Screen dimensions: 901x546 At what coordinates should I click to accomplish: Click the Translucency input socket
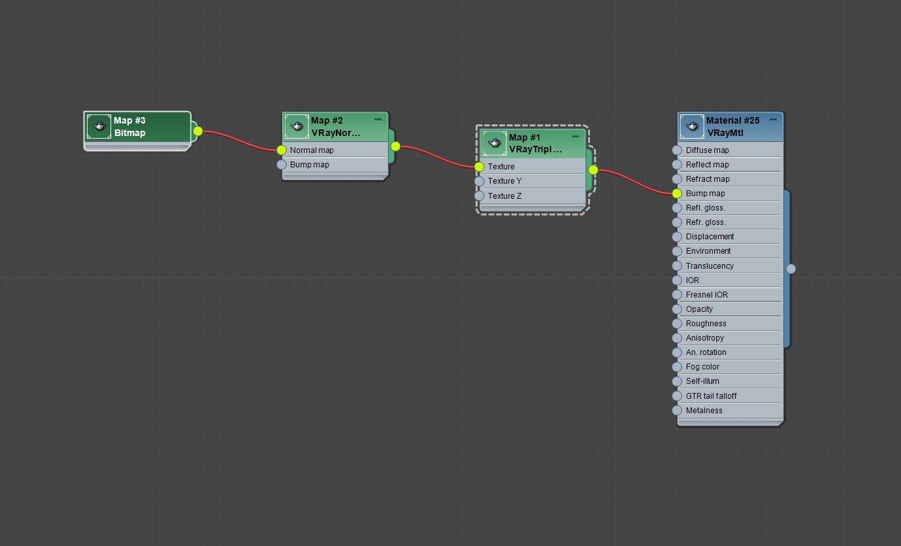tap(677, 266)
